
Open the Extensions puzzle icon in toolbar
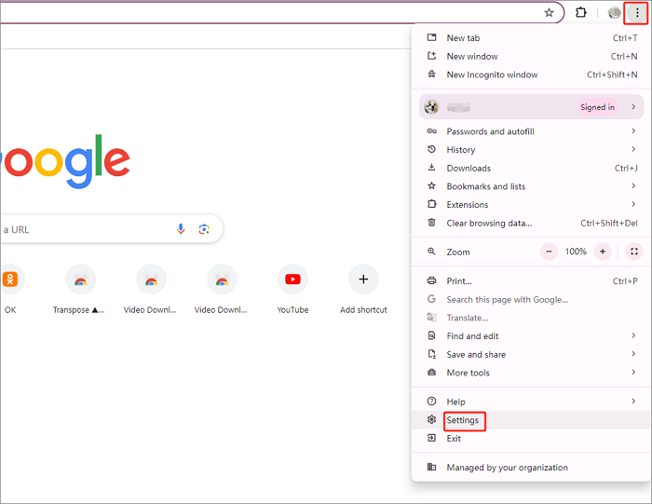pos(581,13)
